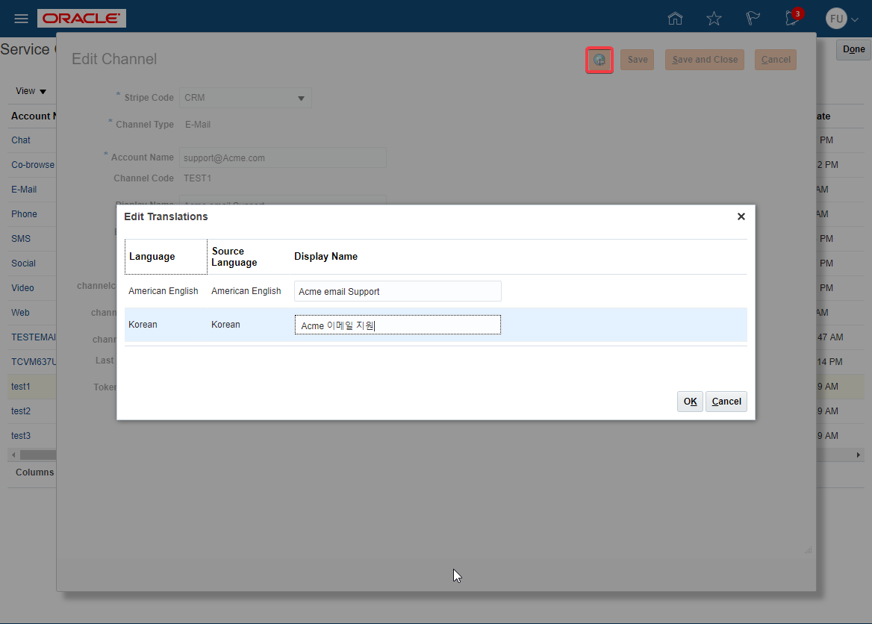Click the Source Language column header
Screen dimensions: 872x624
[x=248, y=256]
